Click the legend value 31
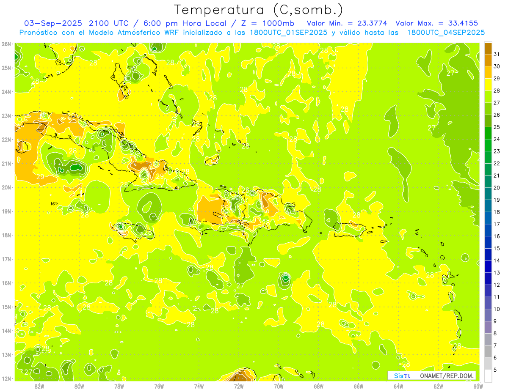The height and width of the screenshot is (392, 508). click(497, 54)
